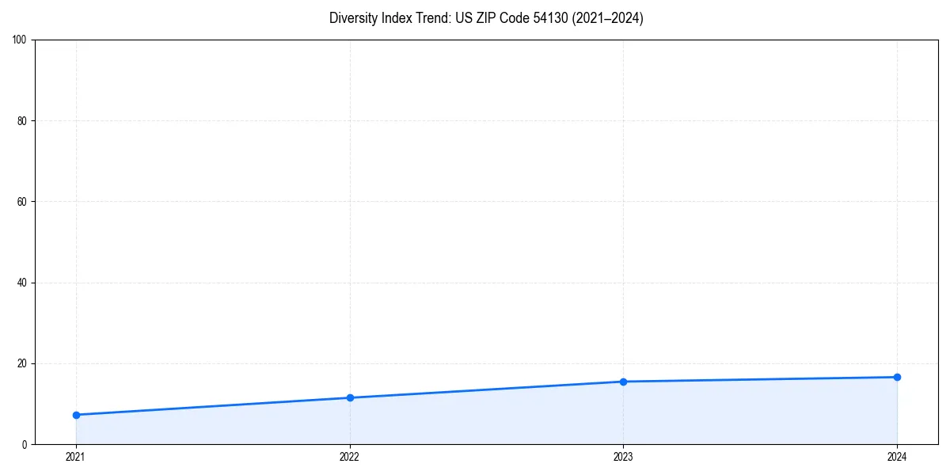Click the dashed gridline at 2022
The height and width of the screenshot is (475, 950).
348,237
